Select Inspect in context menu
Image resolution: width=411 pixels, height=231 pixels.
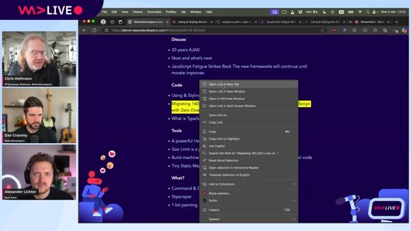[249, 210]
